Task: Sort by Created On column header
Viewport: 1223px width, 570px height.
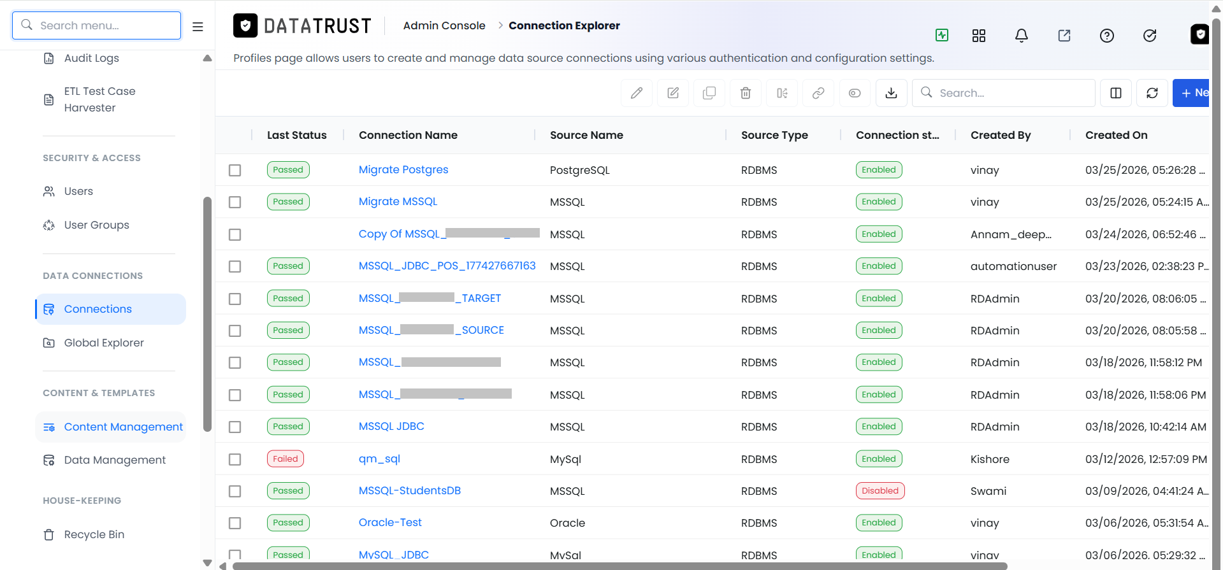Action: 1116,135
